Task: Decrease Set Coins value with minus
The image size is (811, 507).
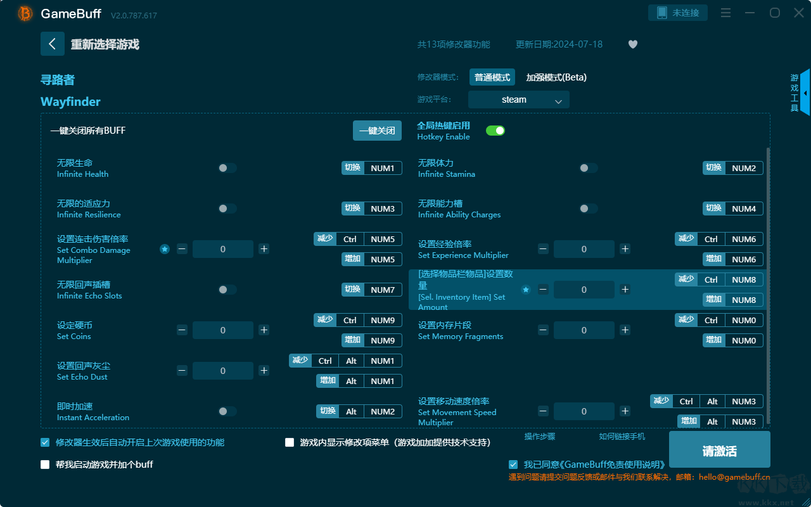Action: coord(182,330)
